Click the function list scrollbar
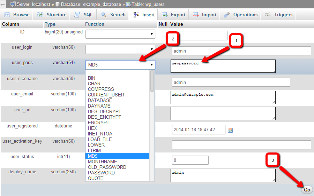Screen dimensions: 314x196 pyautogui.click(x=152, y=125)
